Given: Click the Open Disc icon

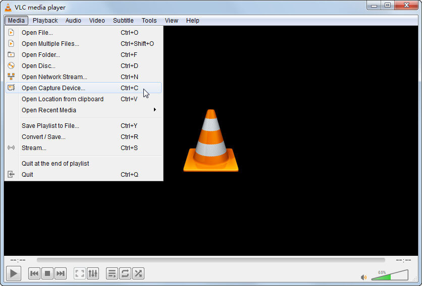Looking at the screenshot, I should 11,65.
